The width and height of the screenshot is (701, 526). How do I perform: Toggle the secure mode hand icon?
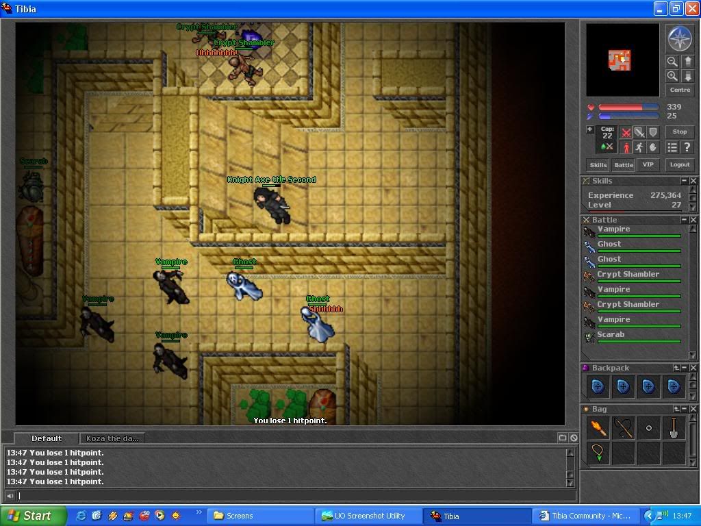pos(652,147)
